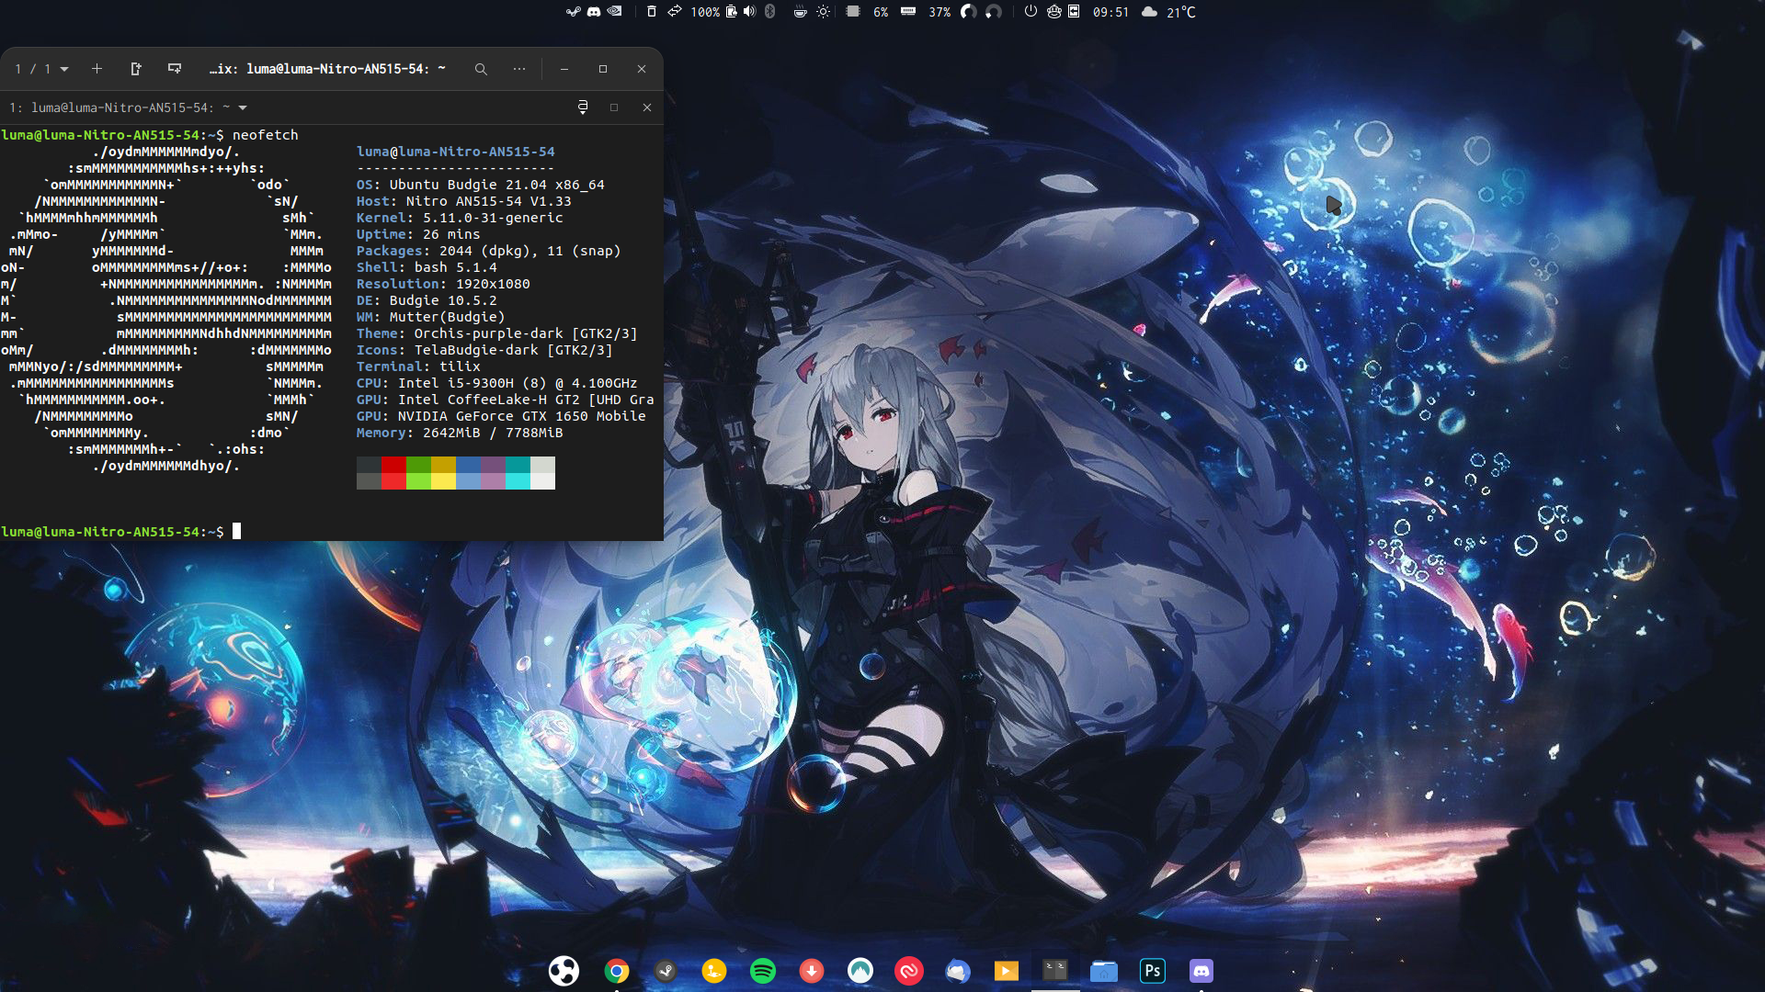Open the Budgie menu from the dock
The width and height of the screenshot is (1765, 992).
(x=564, y=971)
